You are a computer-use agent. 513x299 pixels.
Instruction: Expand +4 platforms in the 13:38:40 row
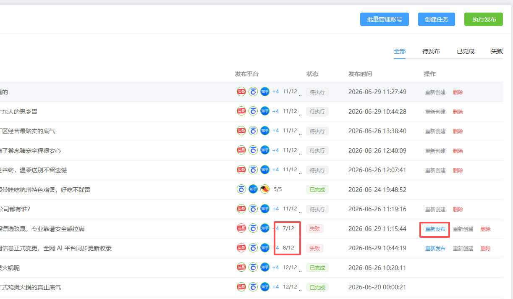click(x=275, y=131)
